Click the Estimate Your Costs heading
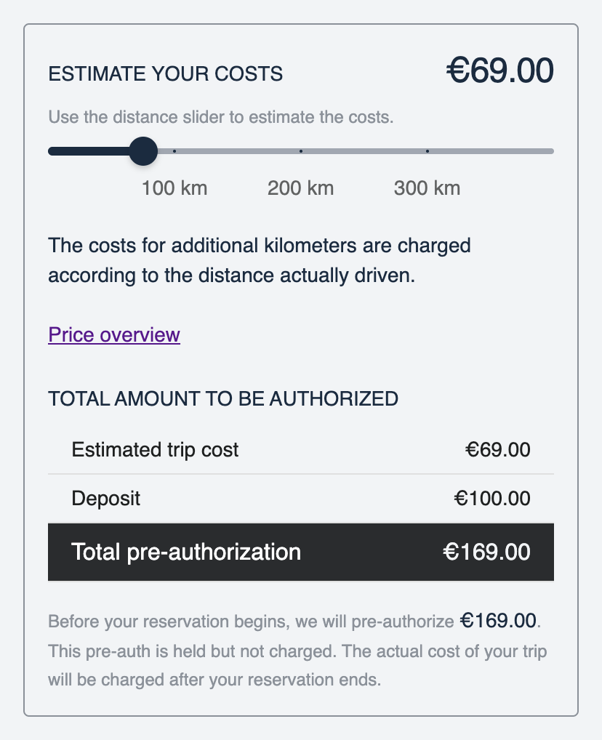This screenshot has height=740, width=602. (x=166, y=74)
